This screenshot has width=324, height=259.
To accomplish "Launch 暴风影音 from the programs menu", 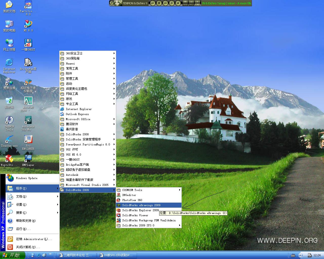I will [88, 129].
